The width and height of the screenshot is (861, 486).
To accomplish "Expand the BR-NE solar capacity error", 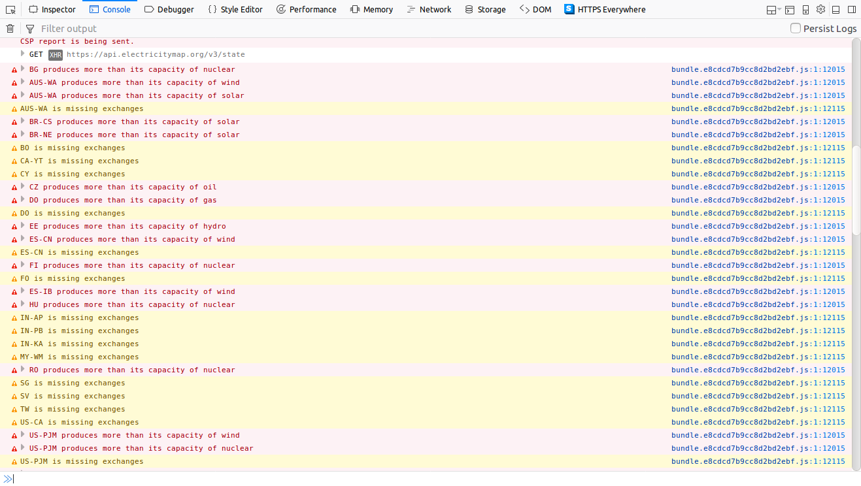I will 23,134.
